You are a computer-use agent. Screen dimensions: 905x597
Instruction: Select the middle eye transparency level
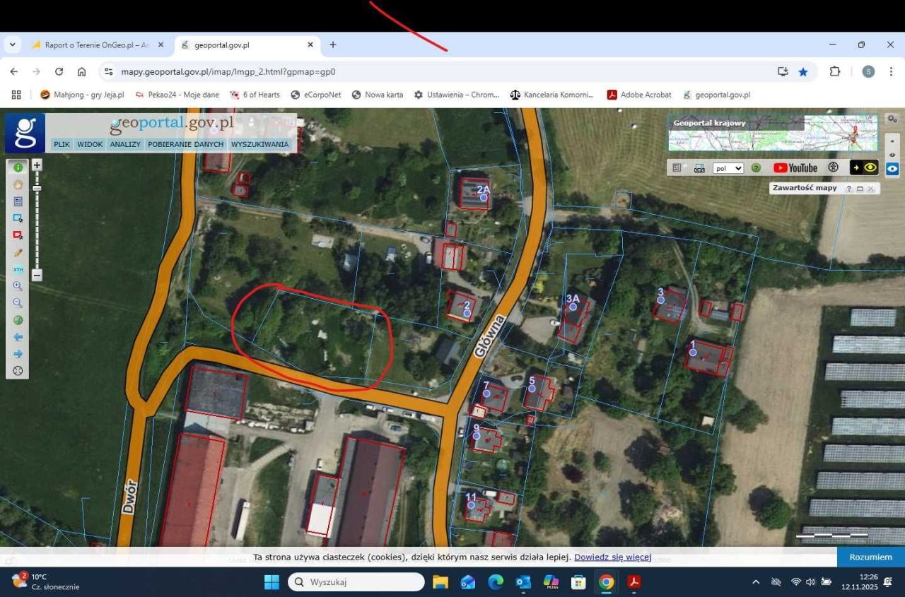(x=892, y=155)
